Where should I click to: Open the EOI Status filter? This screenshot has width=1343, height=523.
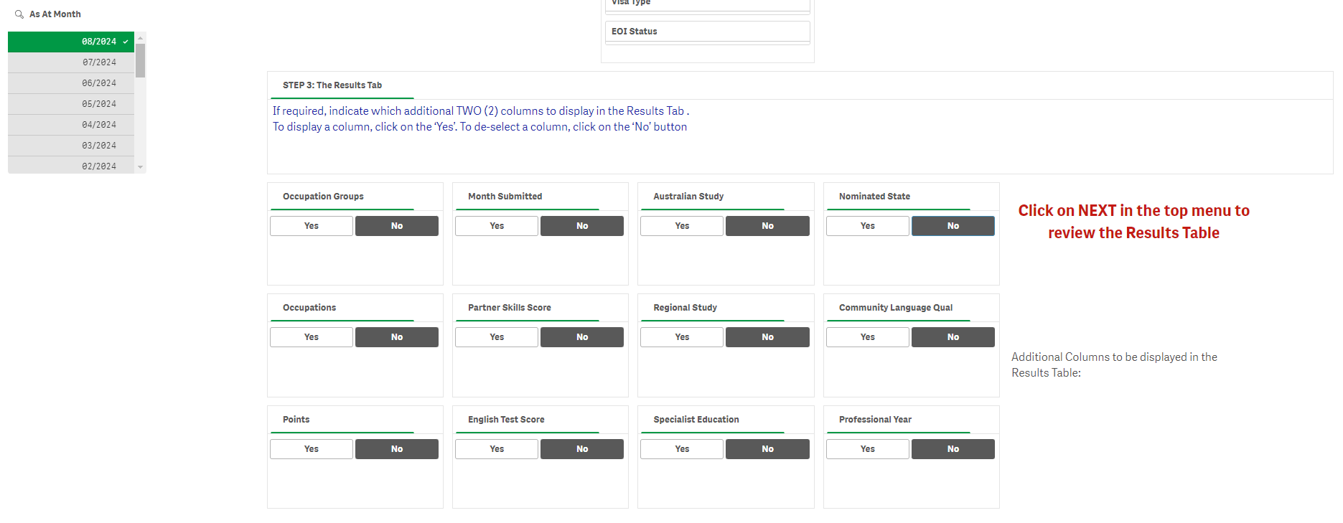point(707,32)
